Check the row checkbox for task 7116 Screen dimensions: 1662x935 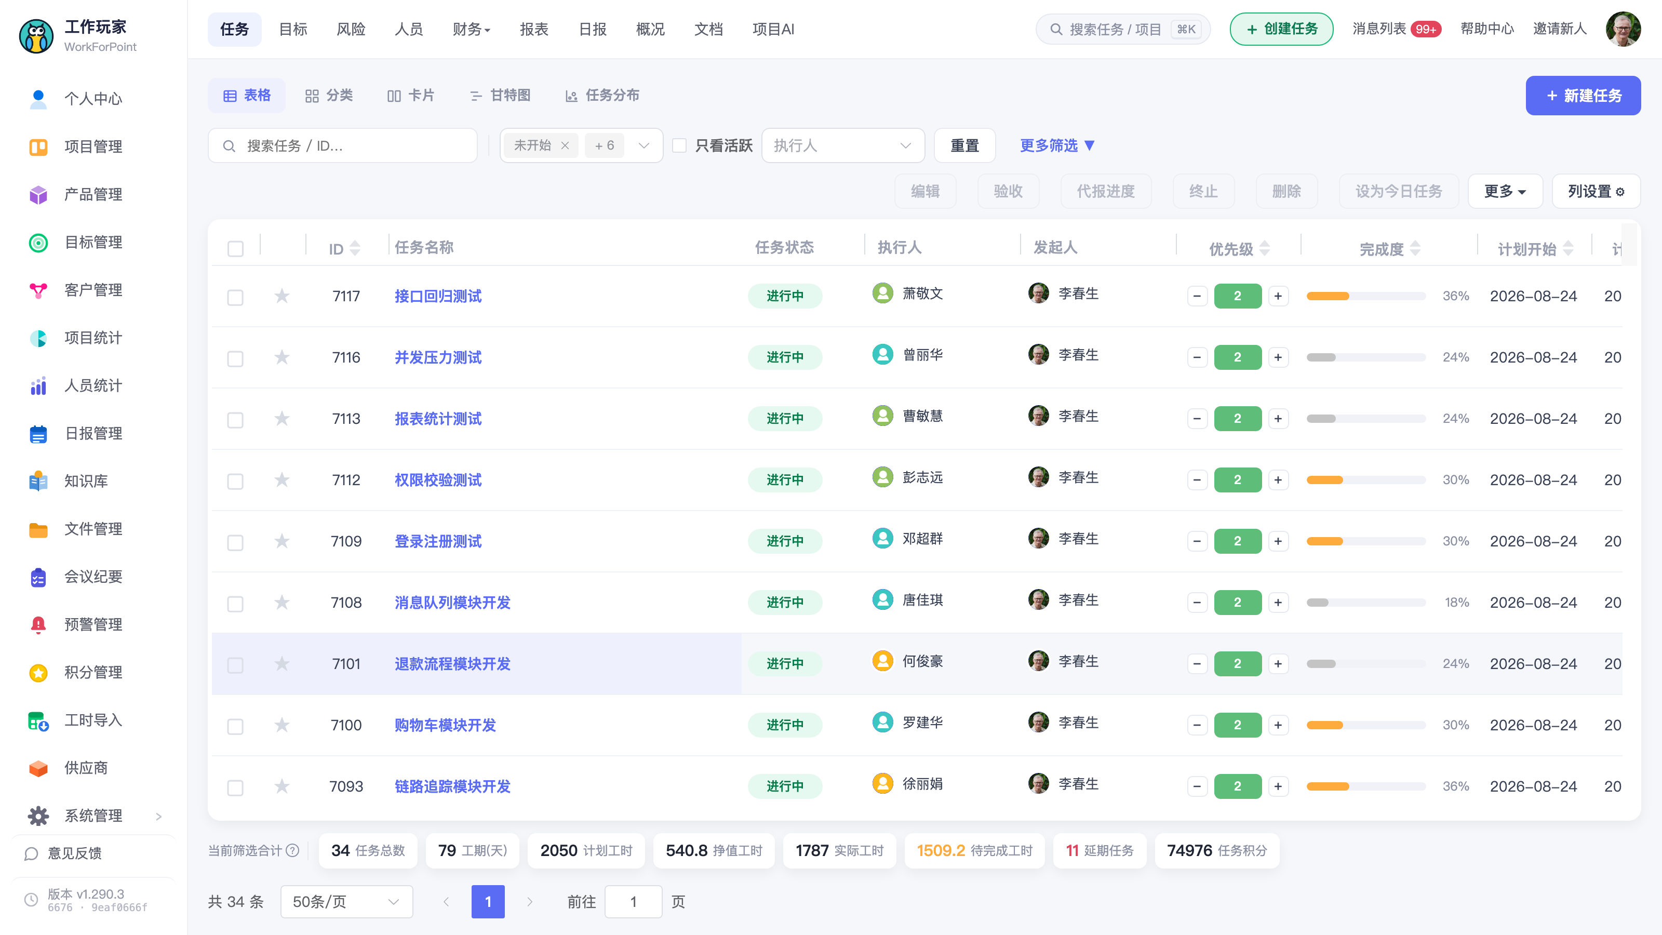235,358
